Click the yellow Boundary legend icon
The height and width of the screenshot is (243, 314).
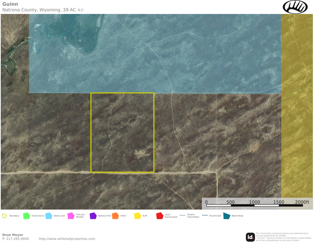[5, 216]
